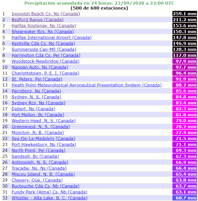Select Parrsboro, Ns (Canada) station link

coord(36,91)
